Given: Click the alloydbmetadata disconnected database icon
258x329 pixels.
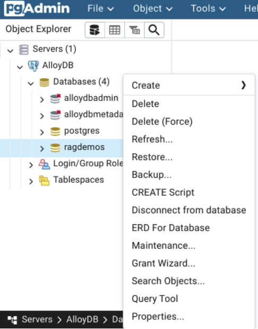Looking at the screenshot, I should (56, 115).
